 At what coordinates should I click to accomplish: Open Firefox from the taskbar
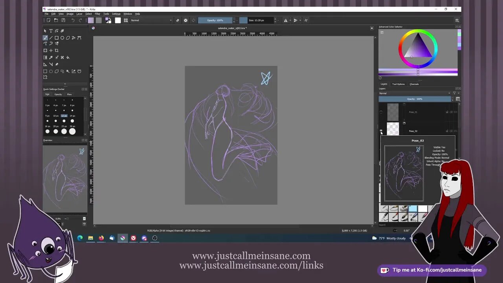coord(101,238)
